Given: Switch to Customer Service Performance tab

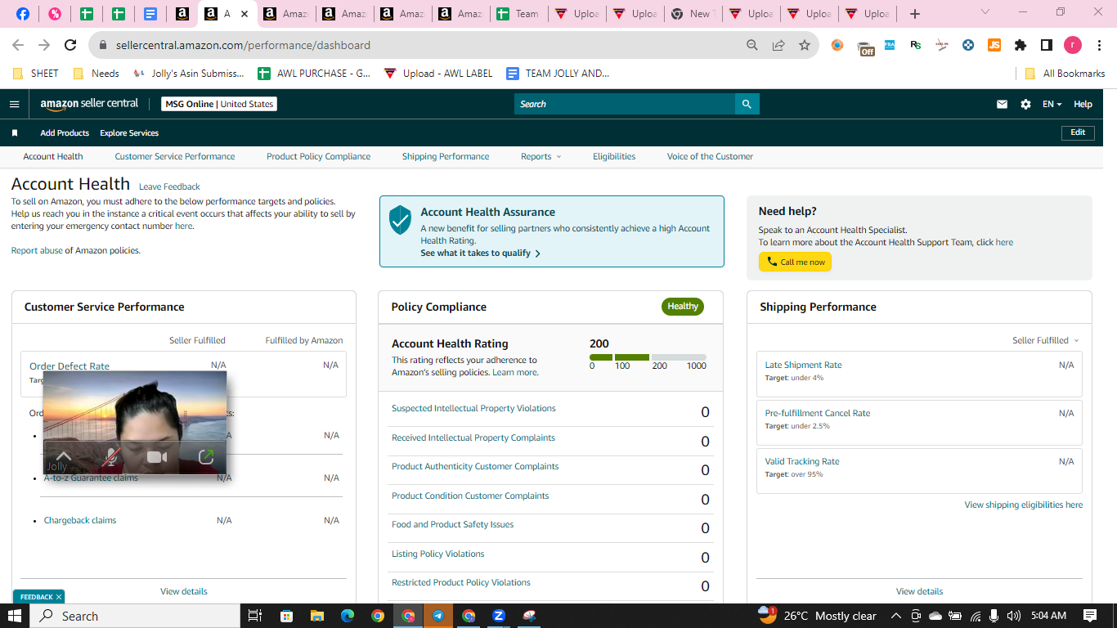Looking at the screenshot, I should click(x=175, y=156).
